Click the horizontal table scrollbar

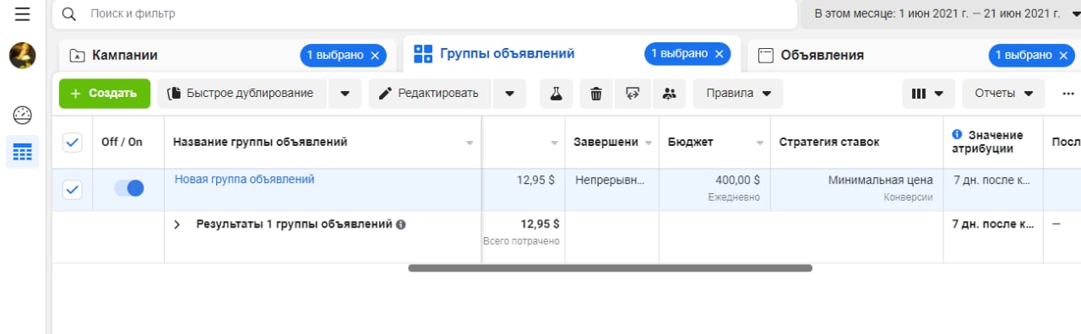610,268
